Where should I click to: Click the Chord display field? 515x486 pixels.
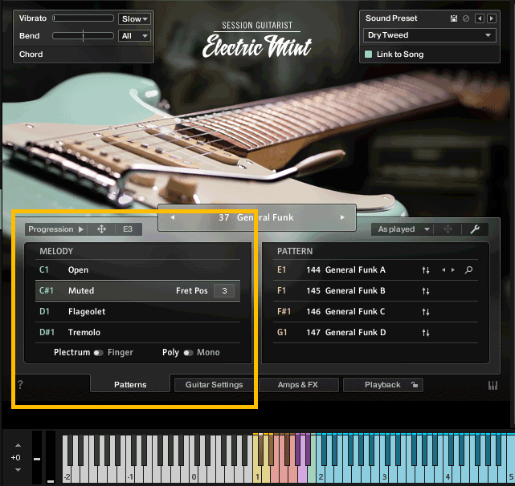84,54
